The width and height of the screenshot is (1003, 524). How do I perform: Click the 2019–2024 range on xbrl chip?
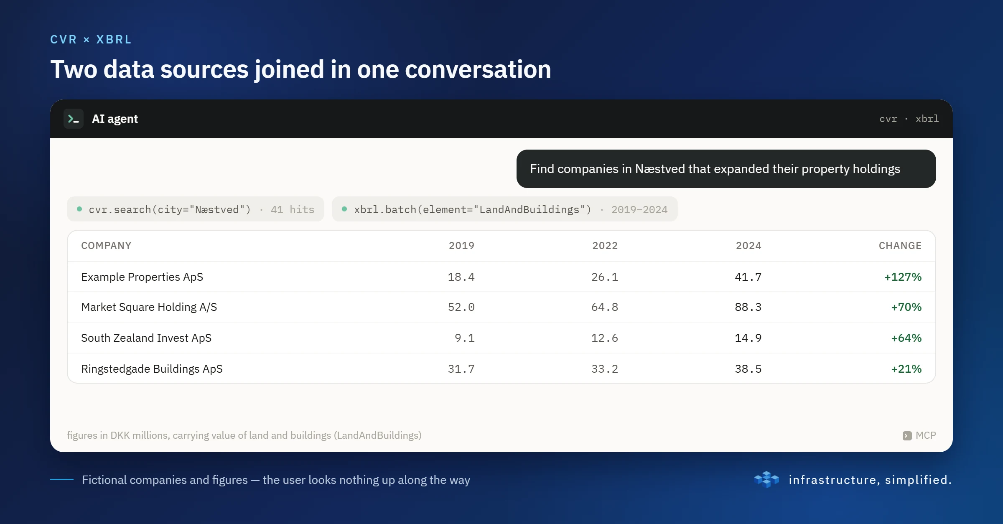pyautogui.click(x=639, y=210)
